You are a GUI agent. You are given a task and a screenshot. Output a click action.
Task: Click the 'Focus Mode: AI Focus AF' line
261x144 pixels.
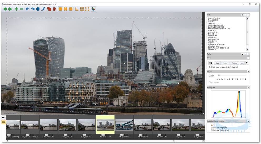click(216, 44)
